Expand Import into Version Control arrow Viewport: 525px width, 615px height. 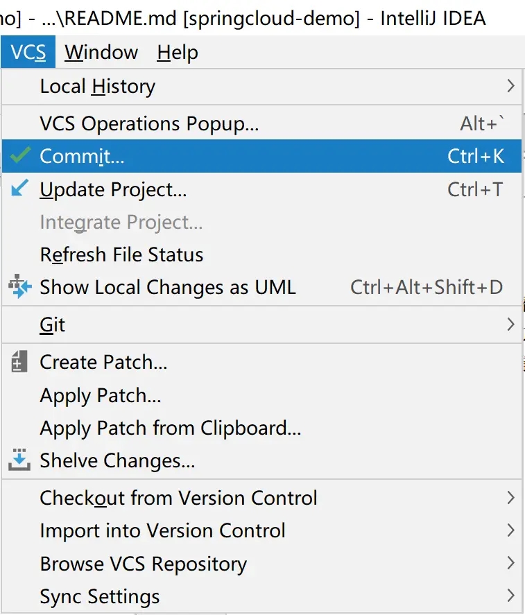pos(510,531)
